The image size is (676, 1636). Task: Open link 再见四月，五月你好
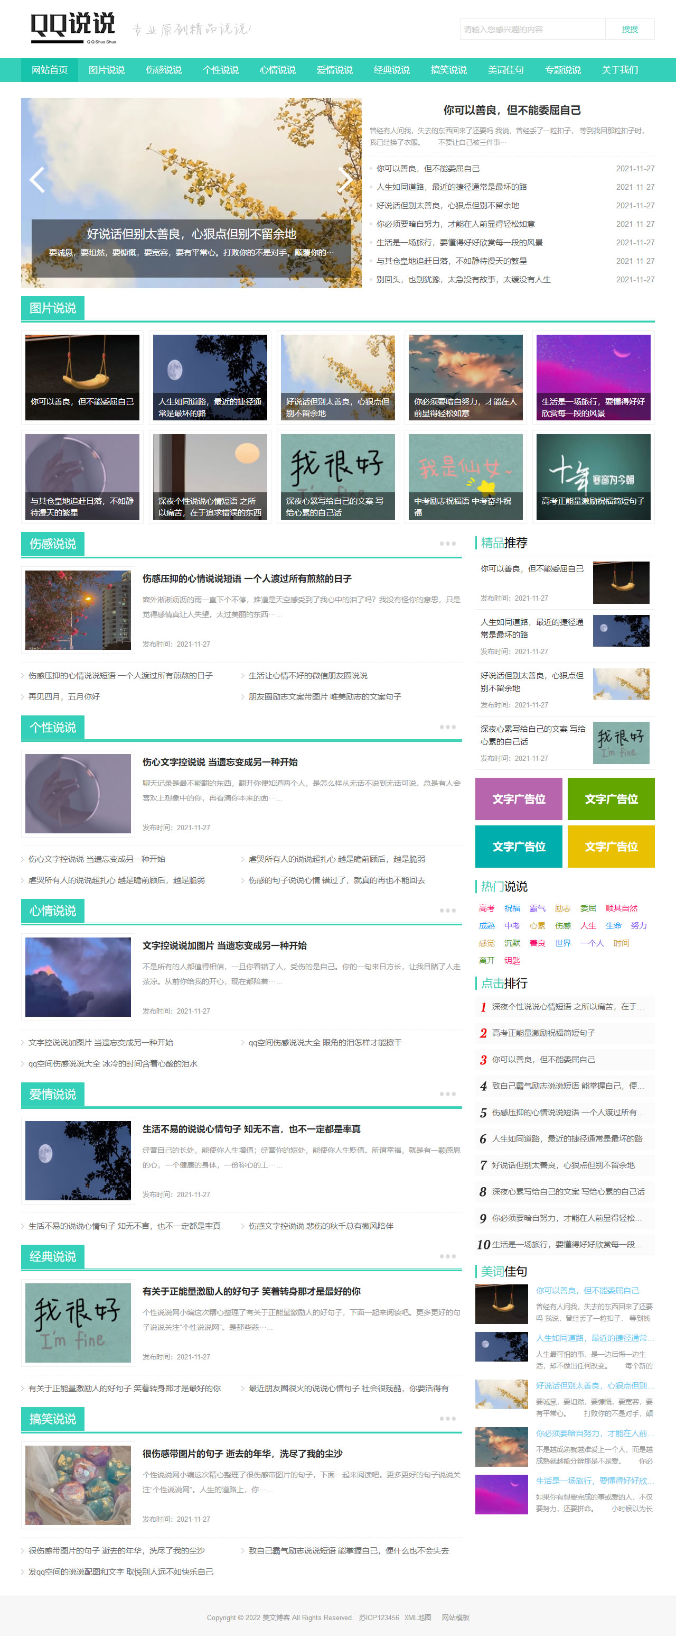pos(64,697)
